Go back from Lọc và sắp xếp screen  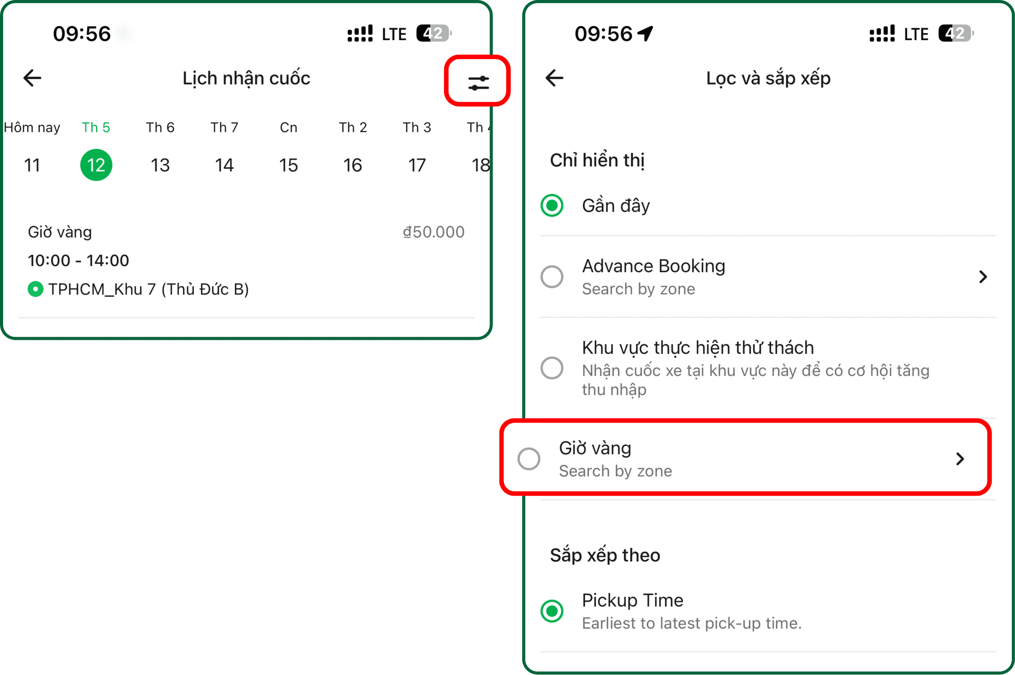click(x=554, y=78)
